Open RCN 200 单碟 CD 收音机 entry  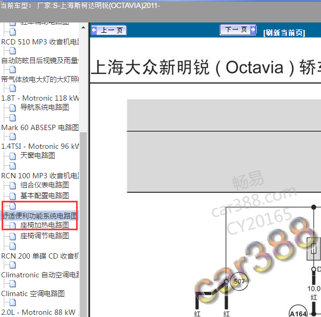tap(40, 256)
